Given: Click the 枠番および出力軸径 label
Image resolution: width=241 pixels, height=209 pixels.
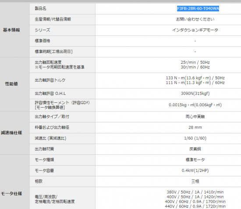Looking at the screenshot, I should [52, 127].
